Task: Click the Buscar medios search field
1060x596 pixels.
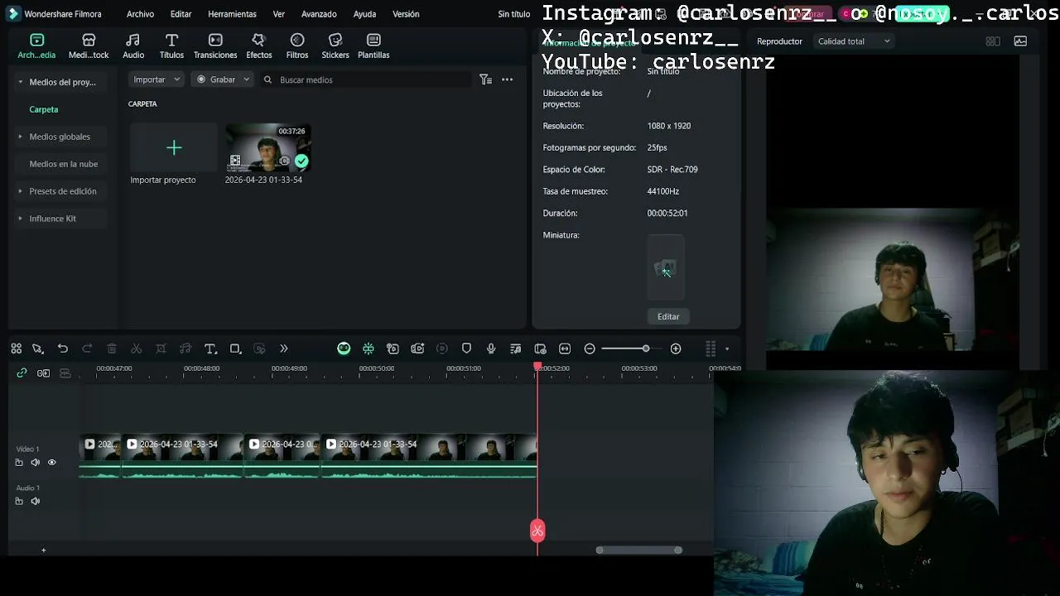Action: click(x=364, y=79)
